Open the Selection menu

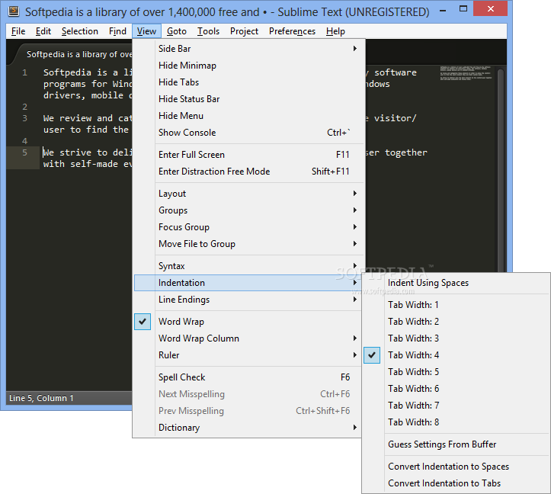pos(80,31)
